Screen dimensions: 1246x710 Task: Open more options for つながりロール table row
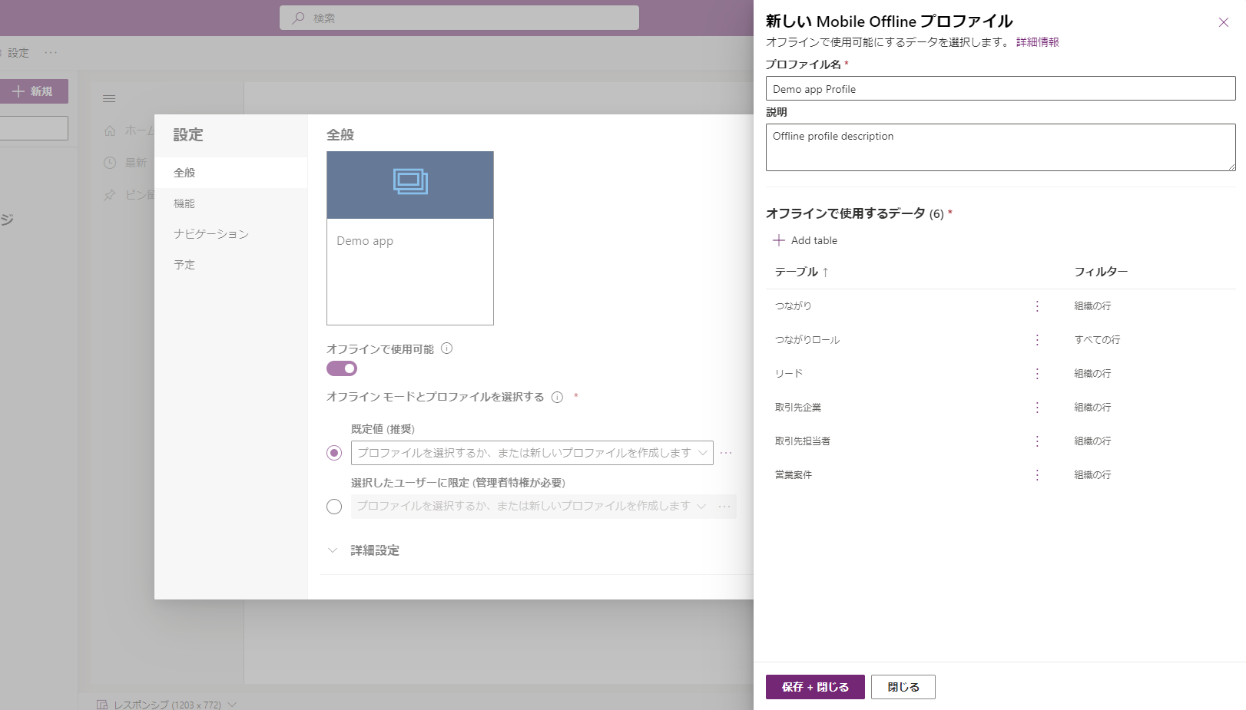pyautogui.click(x=1037, y=340)
